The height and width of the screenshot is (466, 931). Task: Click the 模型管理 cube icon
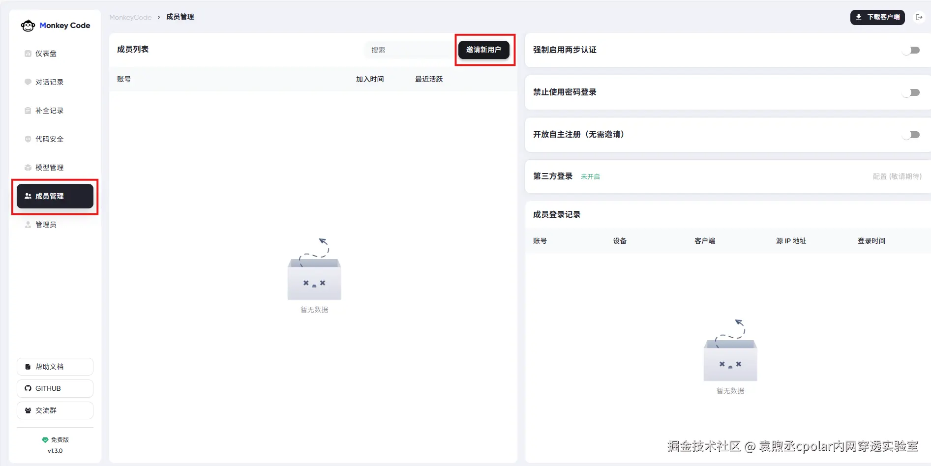click(28, 168)
